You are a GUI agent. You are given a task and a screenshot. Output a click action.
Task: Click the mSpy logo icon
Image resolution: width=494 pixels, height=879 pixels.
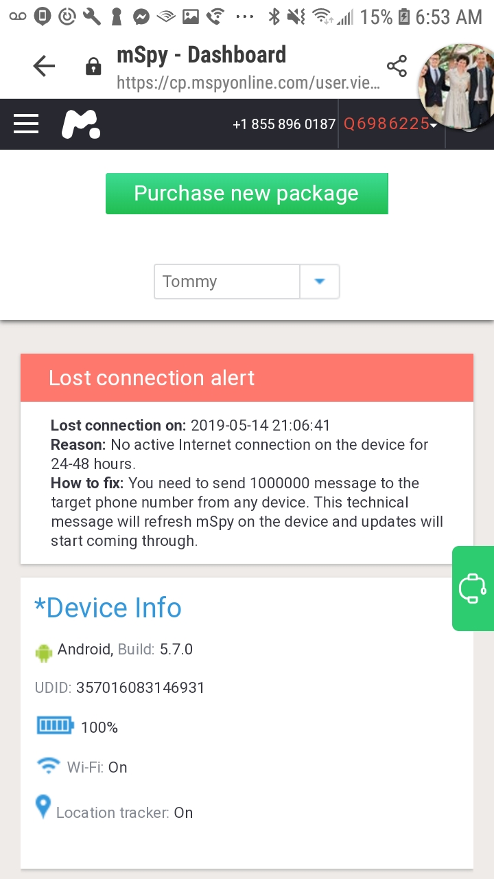[x=81, y=124]
